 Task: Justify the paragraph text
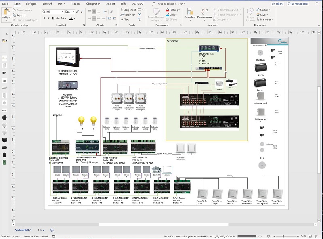103,18
